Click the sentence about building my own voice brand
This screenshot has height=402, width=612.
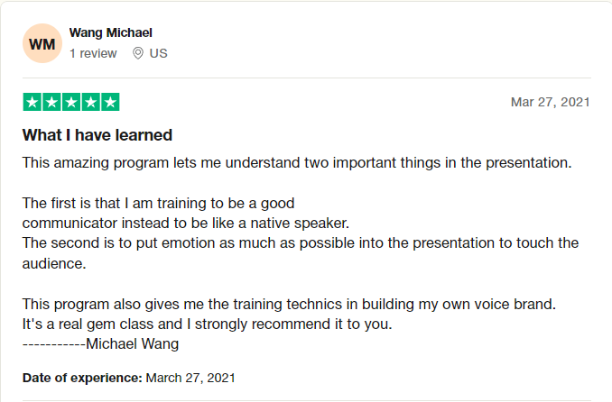point(289,304)
